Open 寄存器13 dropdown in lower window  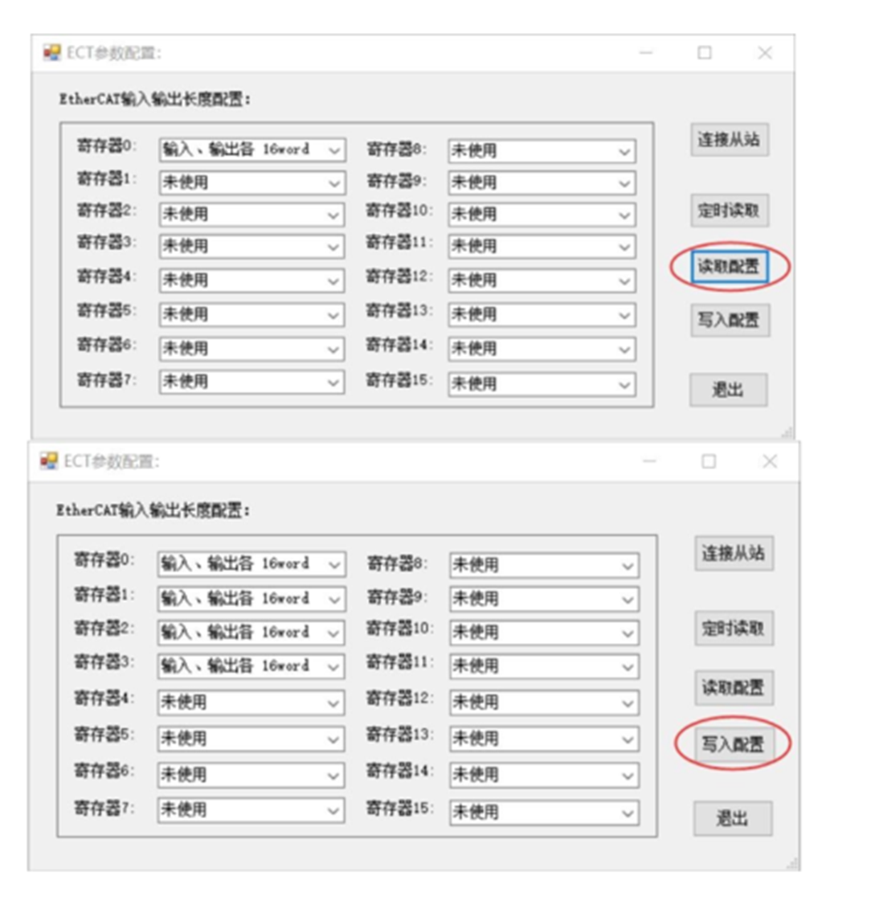(544, 739)
